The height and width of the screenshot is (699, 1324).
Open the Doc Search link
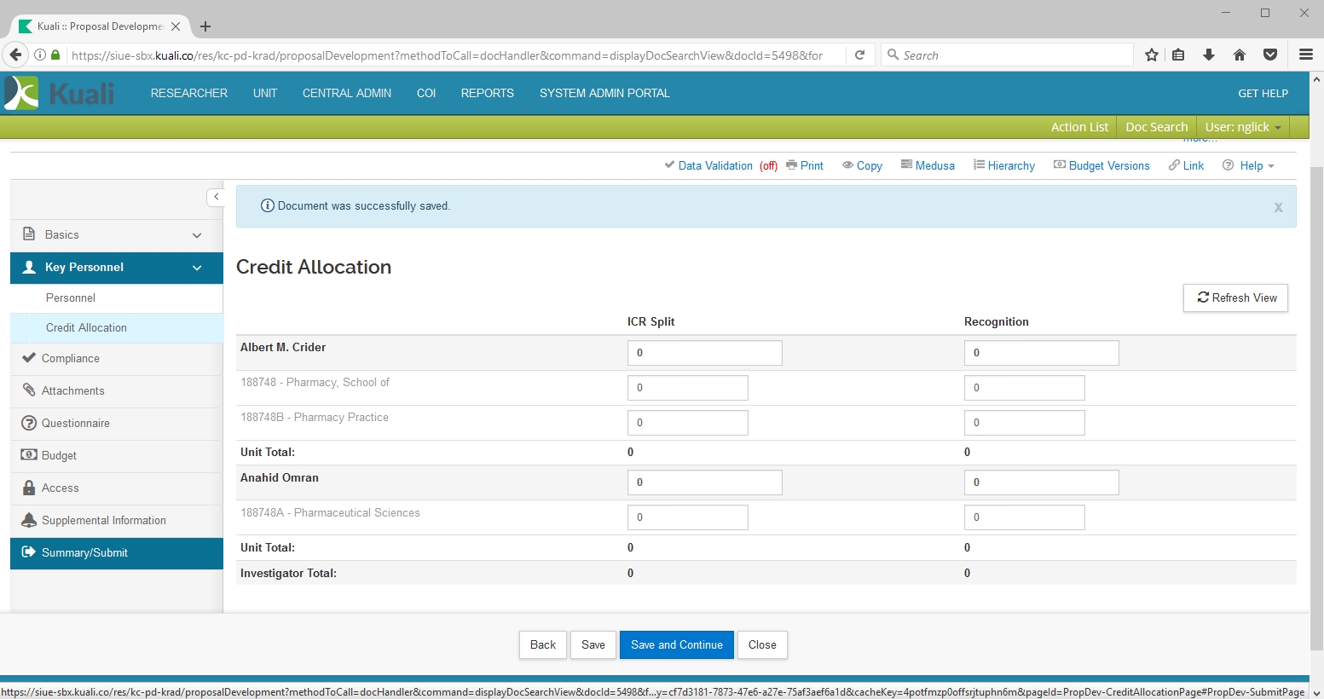(x=1156, y=127)
